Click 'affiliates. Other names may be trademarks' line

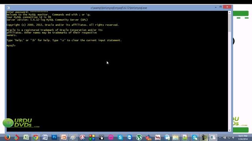[52, 33]
